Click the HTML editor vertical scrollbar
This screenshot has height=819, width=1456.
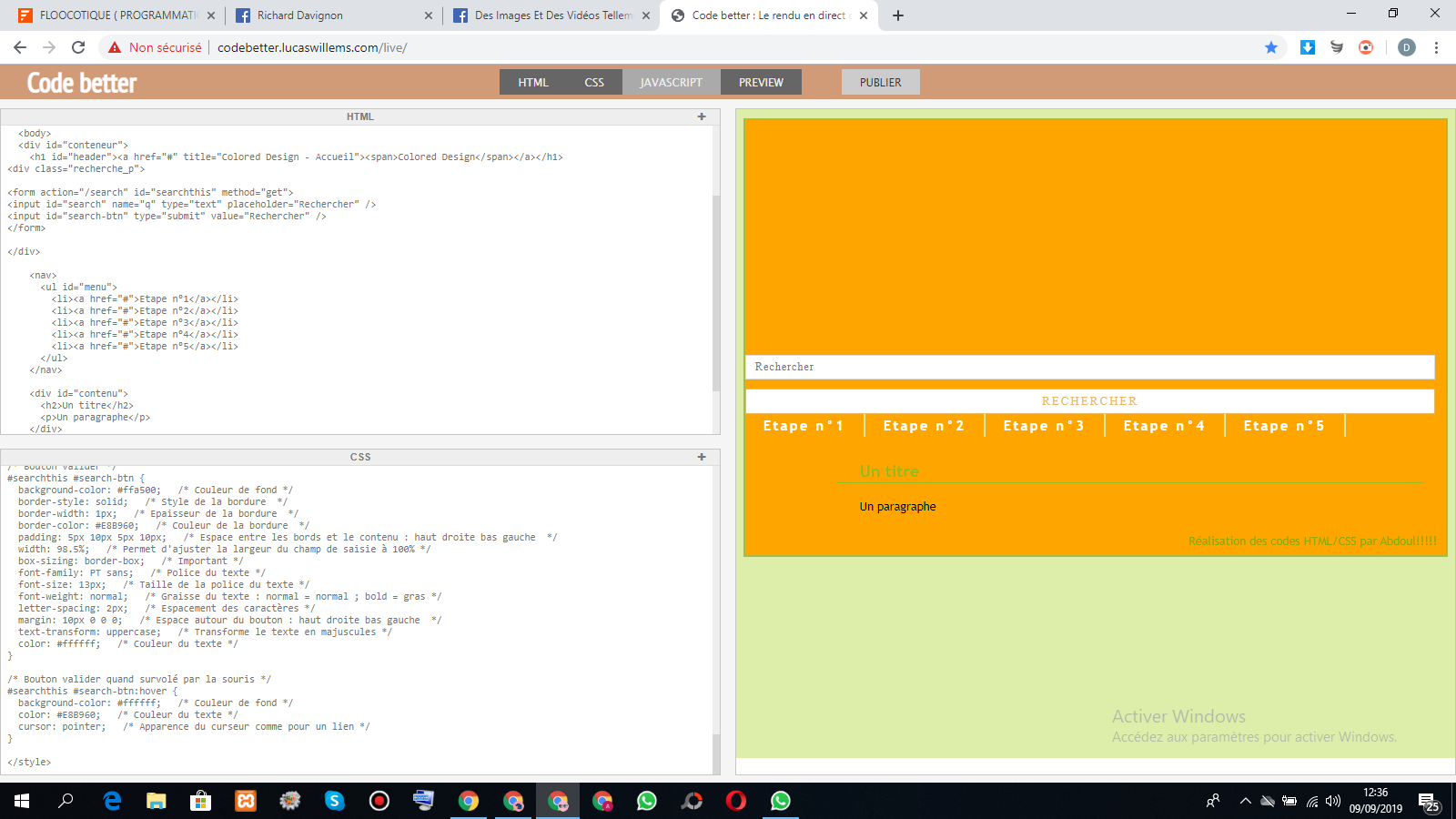[x=716, y=291]
